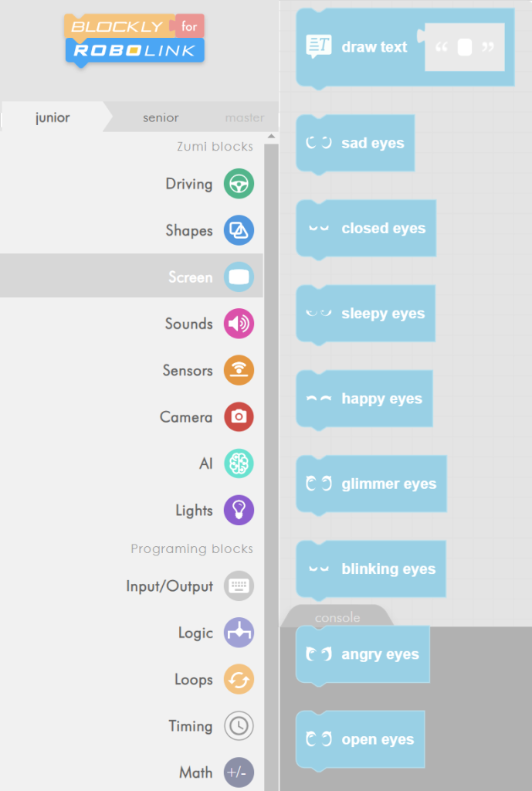Click the Blockly for Robolink logo

[135, 38]
